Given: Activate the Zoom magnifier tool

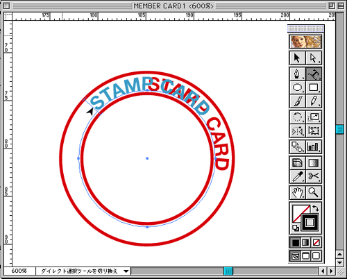Looking at the screenshot, I should [x=314, y=192].
